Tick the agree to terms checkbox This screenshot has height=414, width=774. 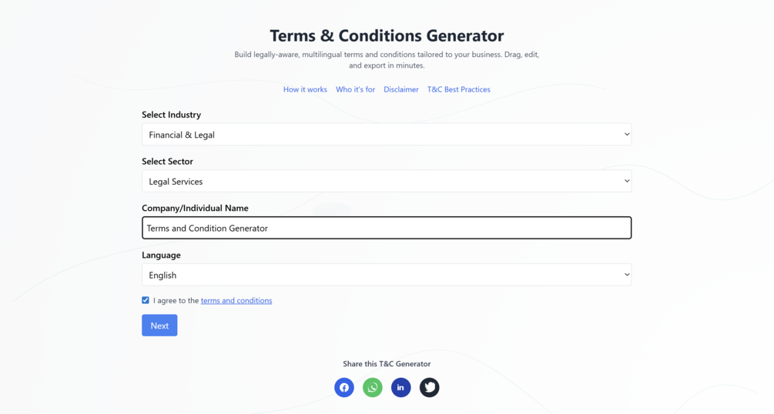click(x=146, y=300)
